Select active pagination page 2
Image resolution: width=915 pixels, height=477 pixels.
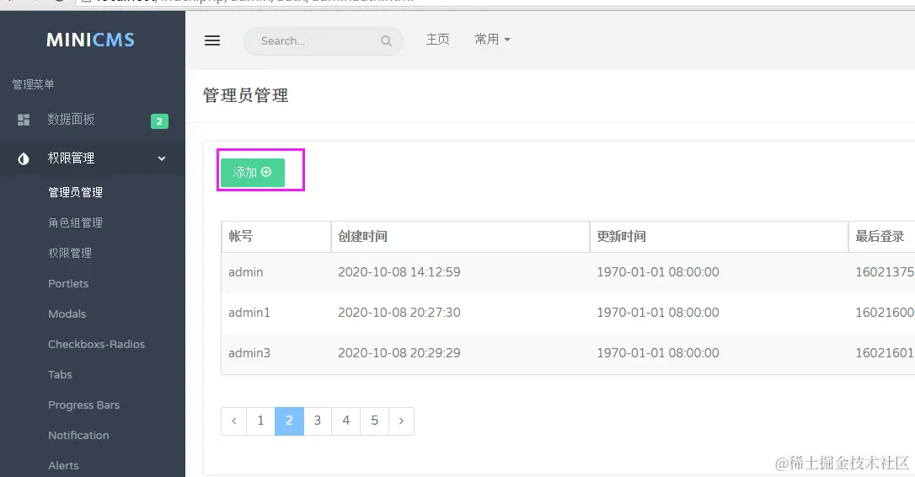pos(289,421)
